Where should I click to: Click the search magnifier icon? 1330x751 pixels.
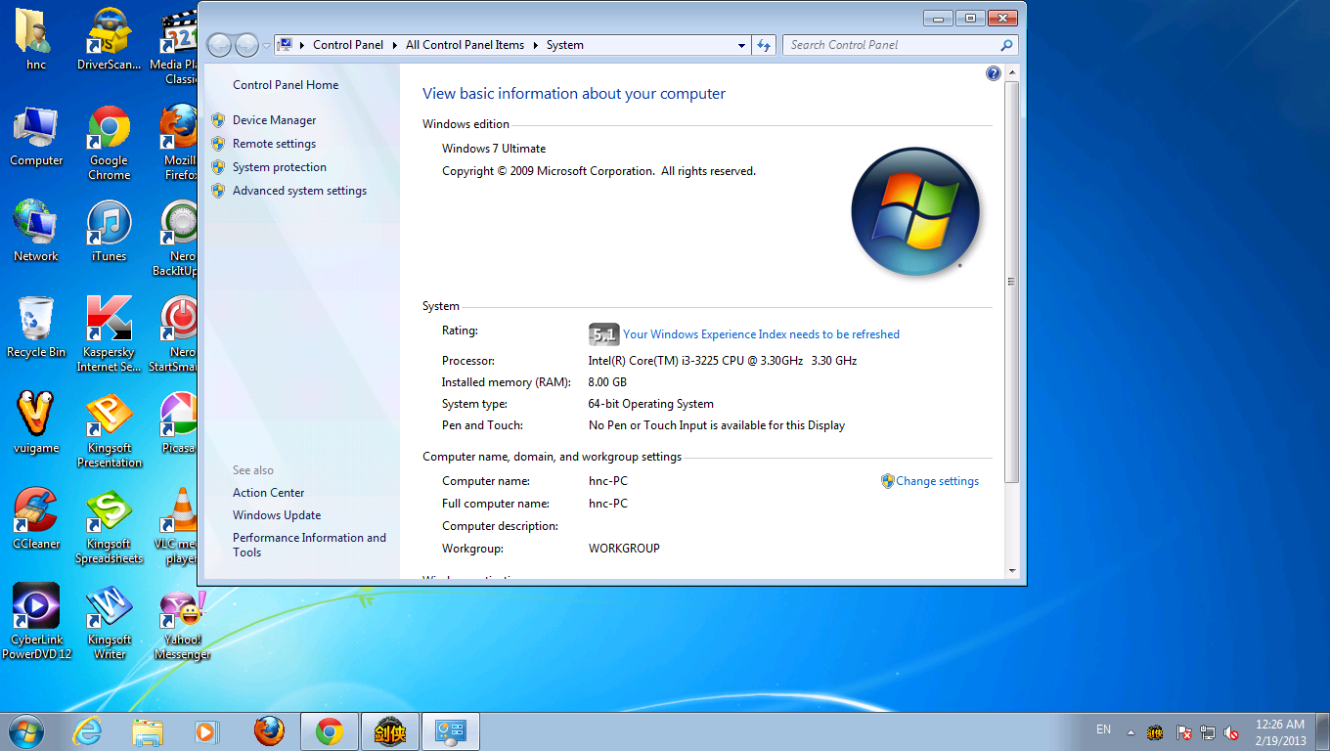[x=1006, y=45]
